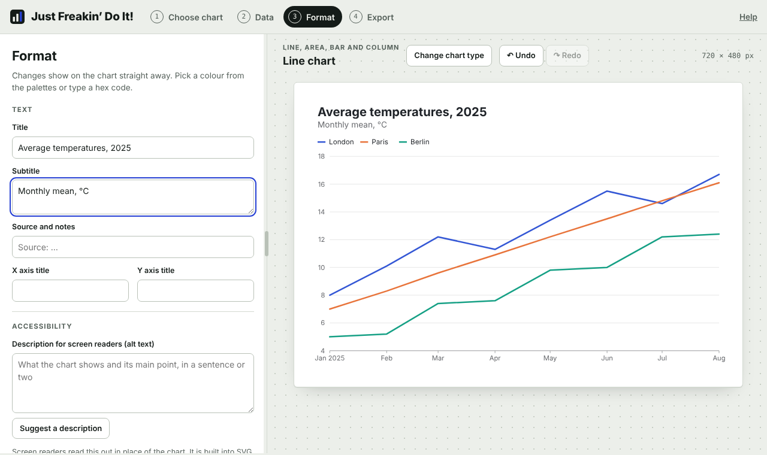Click Suggest a description button
767x455 pixels.
pos(61,428)
